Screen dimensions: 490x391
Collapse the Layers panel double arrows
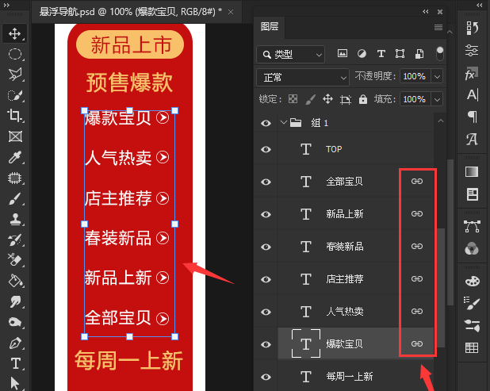(x=425, y=12)
